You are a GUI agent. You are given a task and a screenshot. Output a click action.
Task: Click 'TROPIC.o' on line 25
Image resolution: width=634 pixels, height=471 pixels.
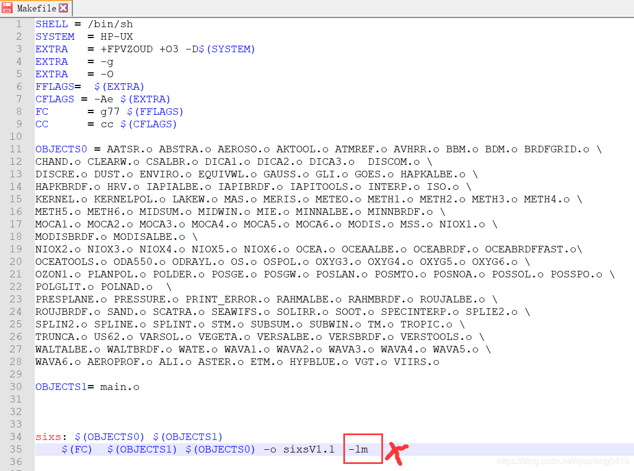click(x=426, y=325)
